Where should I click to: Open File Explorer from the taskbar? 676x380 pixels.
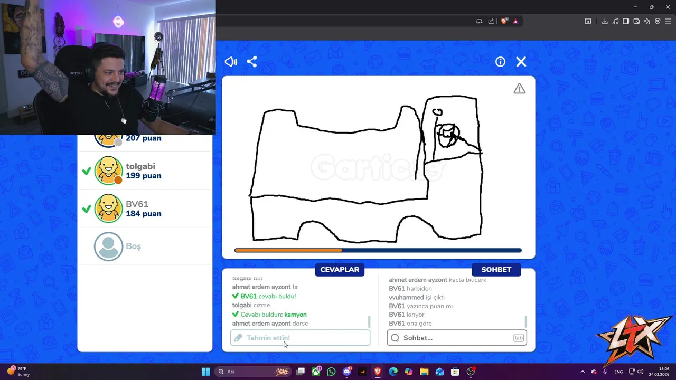pyautogui.click(x=424, y=372)
